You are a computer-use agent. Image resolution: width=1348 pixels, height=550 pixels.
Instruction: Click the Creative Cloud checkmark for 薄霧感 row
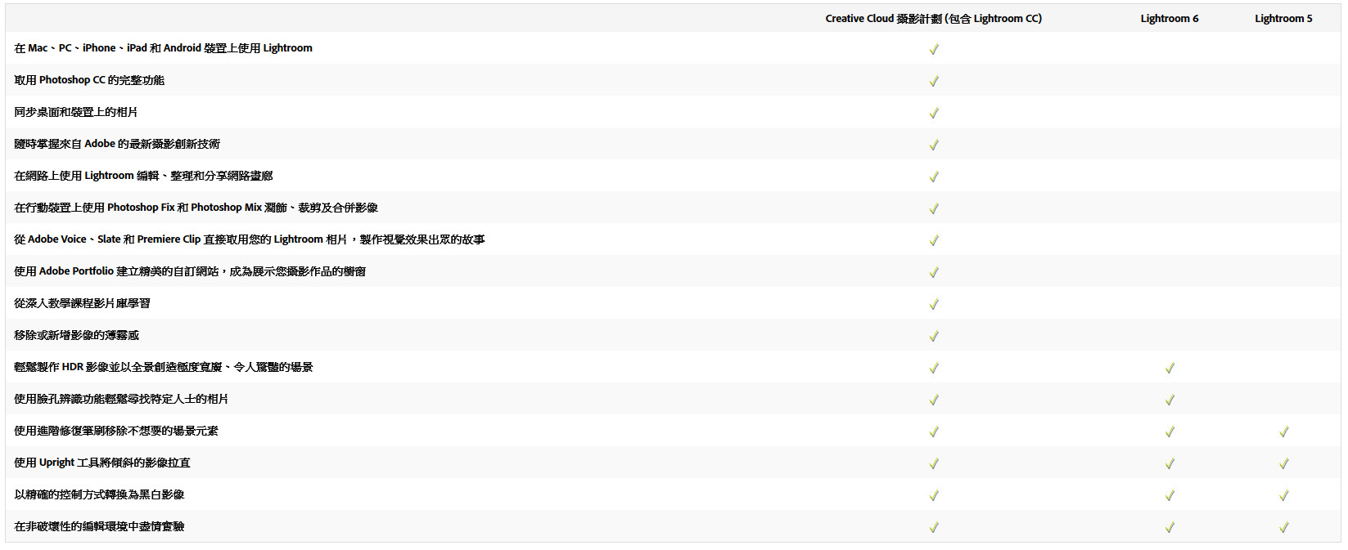click(934, 336)
